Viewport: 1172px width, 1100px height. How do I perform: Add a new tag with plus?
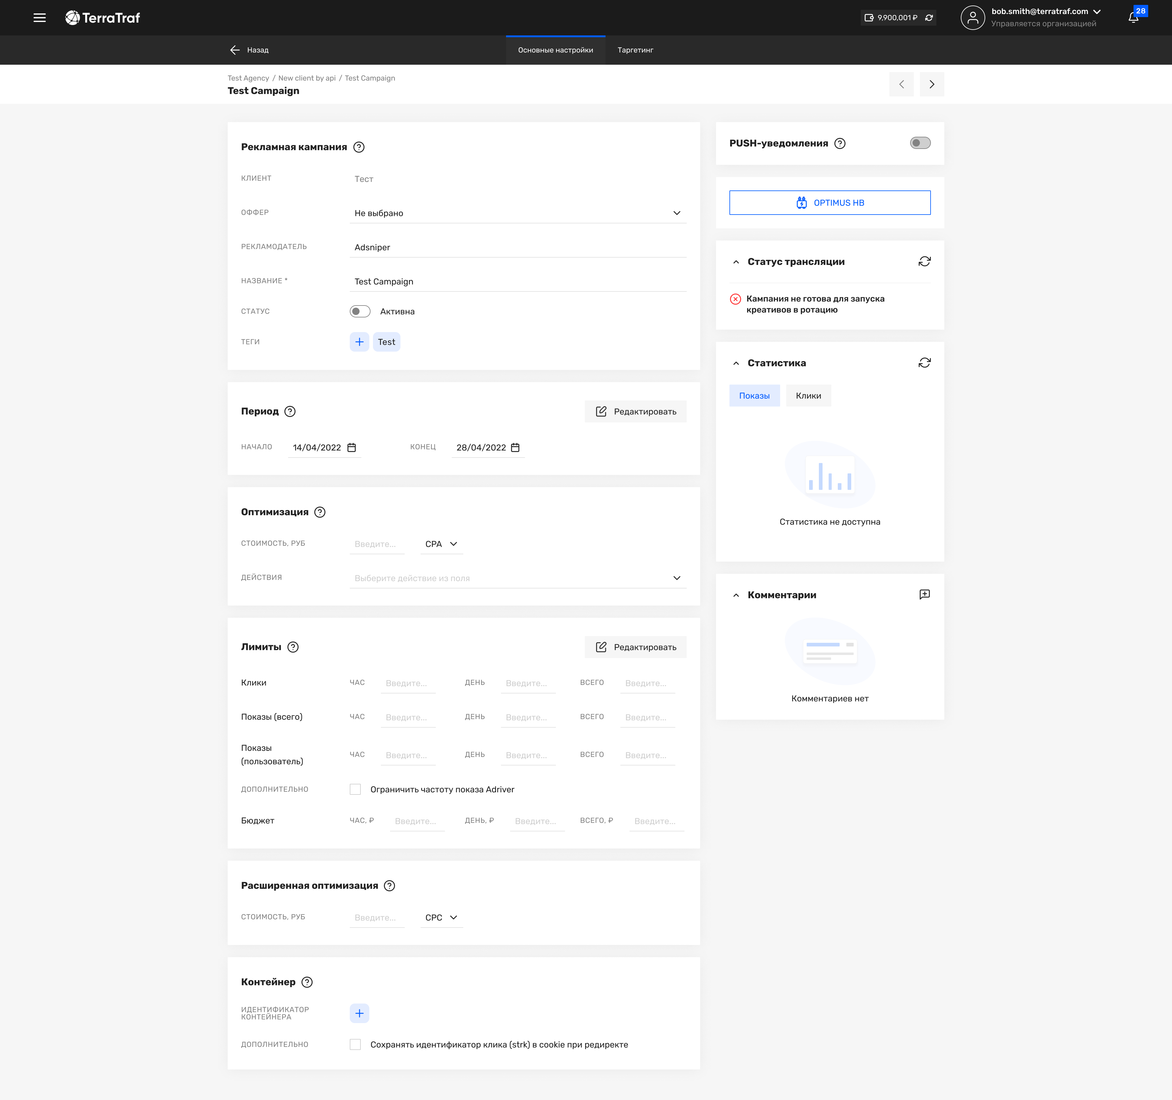(360, 342)
